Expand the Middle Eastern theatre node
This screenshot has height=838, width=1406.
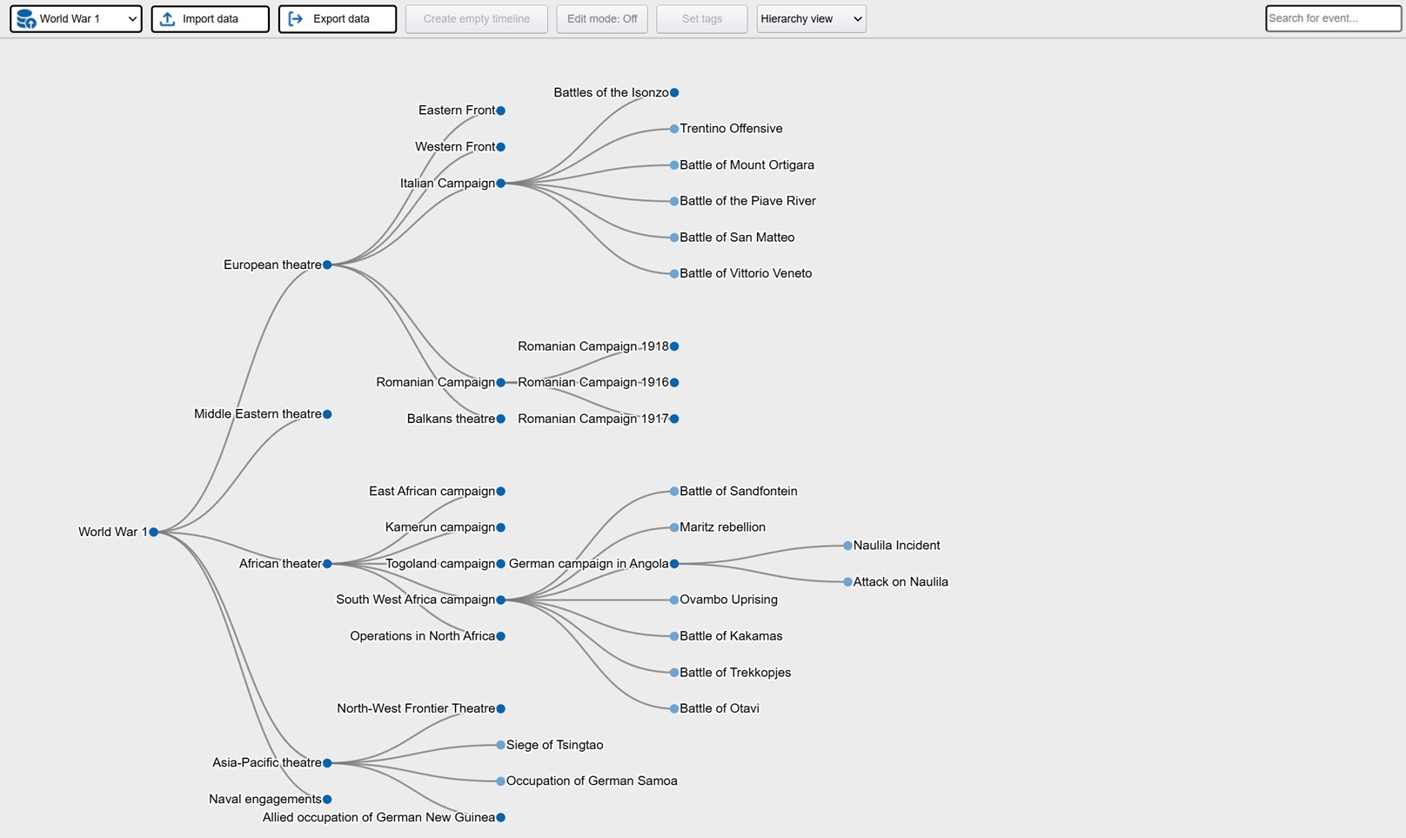(x=327, y=414)
